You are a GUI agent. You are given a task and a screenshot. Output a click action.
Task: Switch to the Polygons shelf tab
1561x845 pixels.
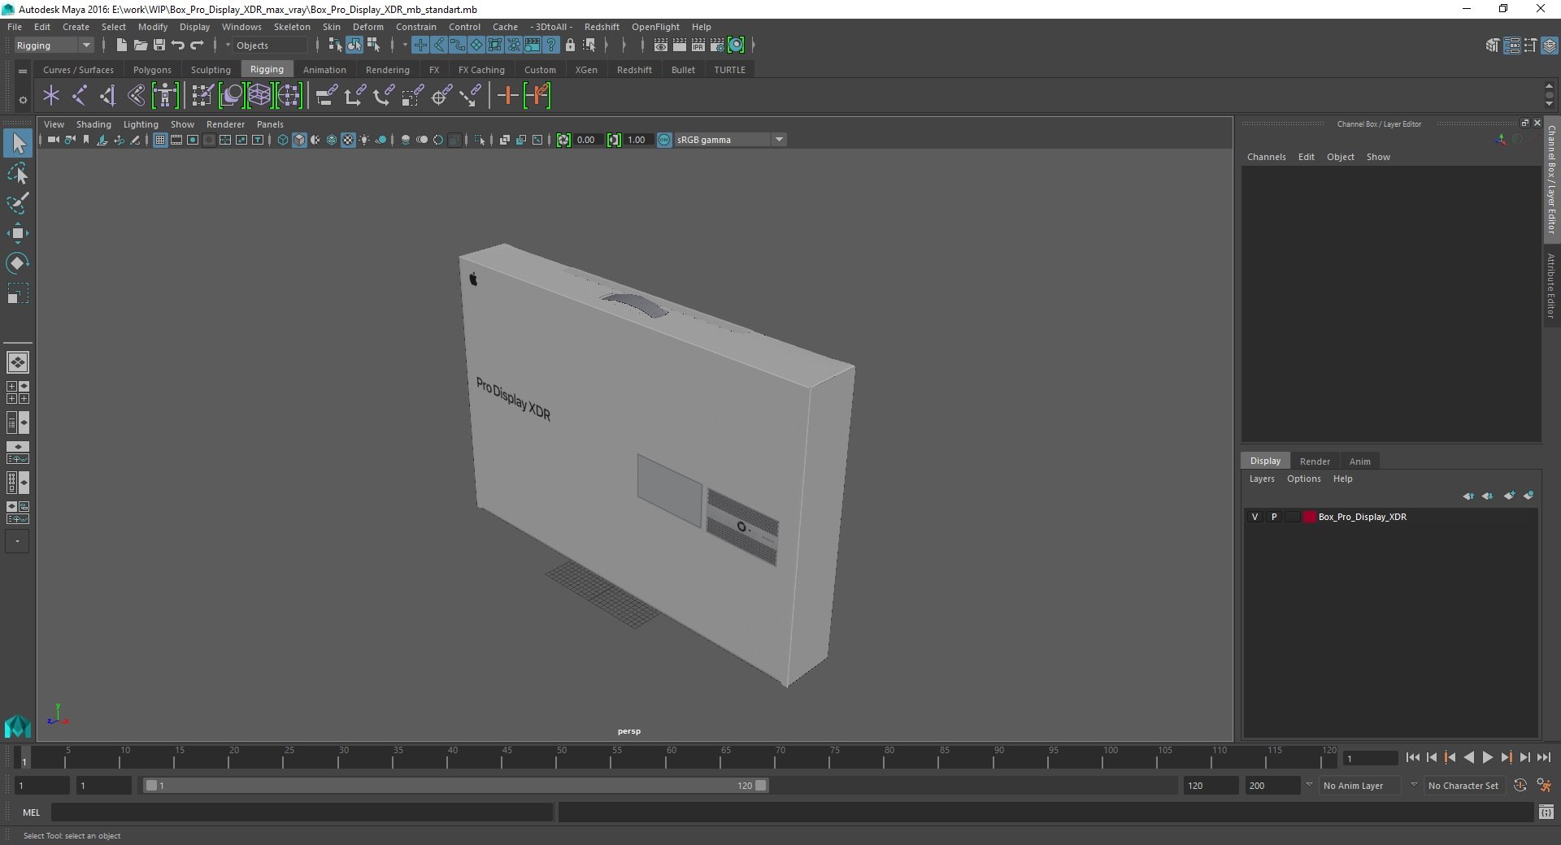pyautogui.click(x=152, y=70)
